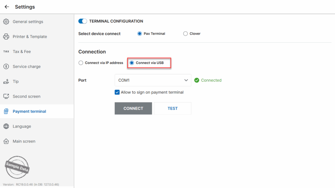Select the Clover device radio button
The width and height of the screenshot is (335, 188).
[x=185, y=34]
